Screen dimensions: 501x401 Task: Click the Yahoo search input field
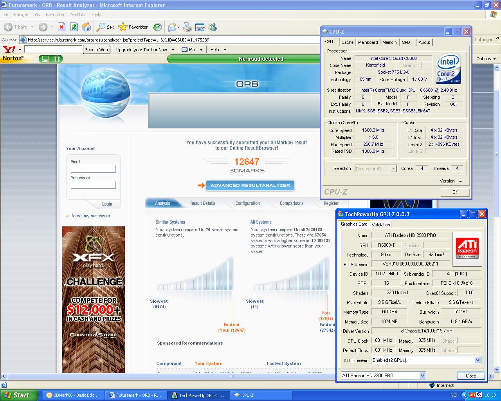click(53, 50)
